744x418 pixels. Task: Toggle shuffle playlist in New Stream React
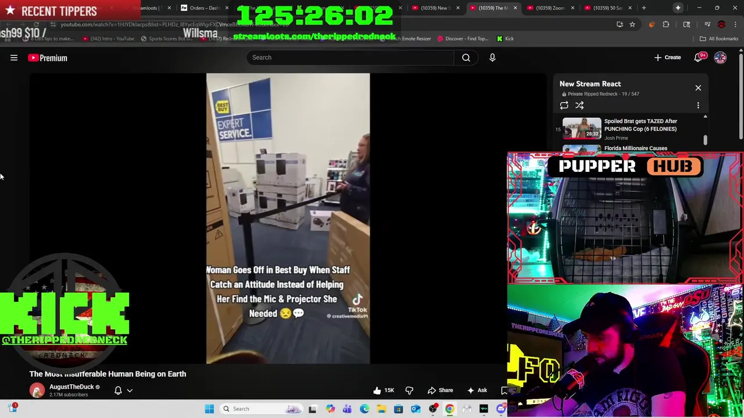[x=580, y=105]
